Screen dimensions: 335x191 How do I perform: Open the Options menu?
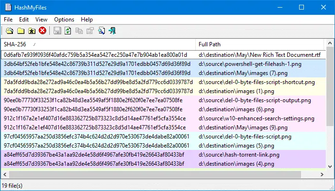(x=64, y=20)
